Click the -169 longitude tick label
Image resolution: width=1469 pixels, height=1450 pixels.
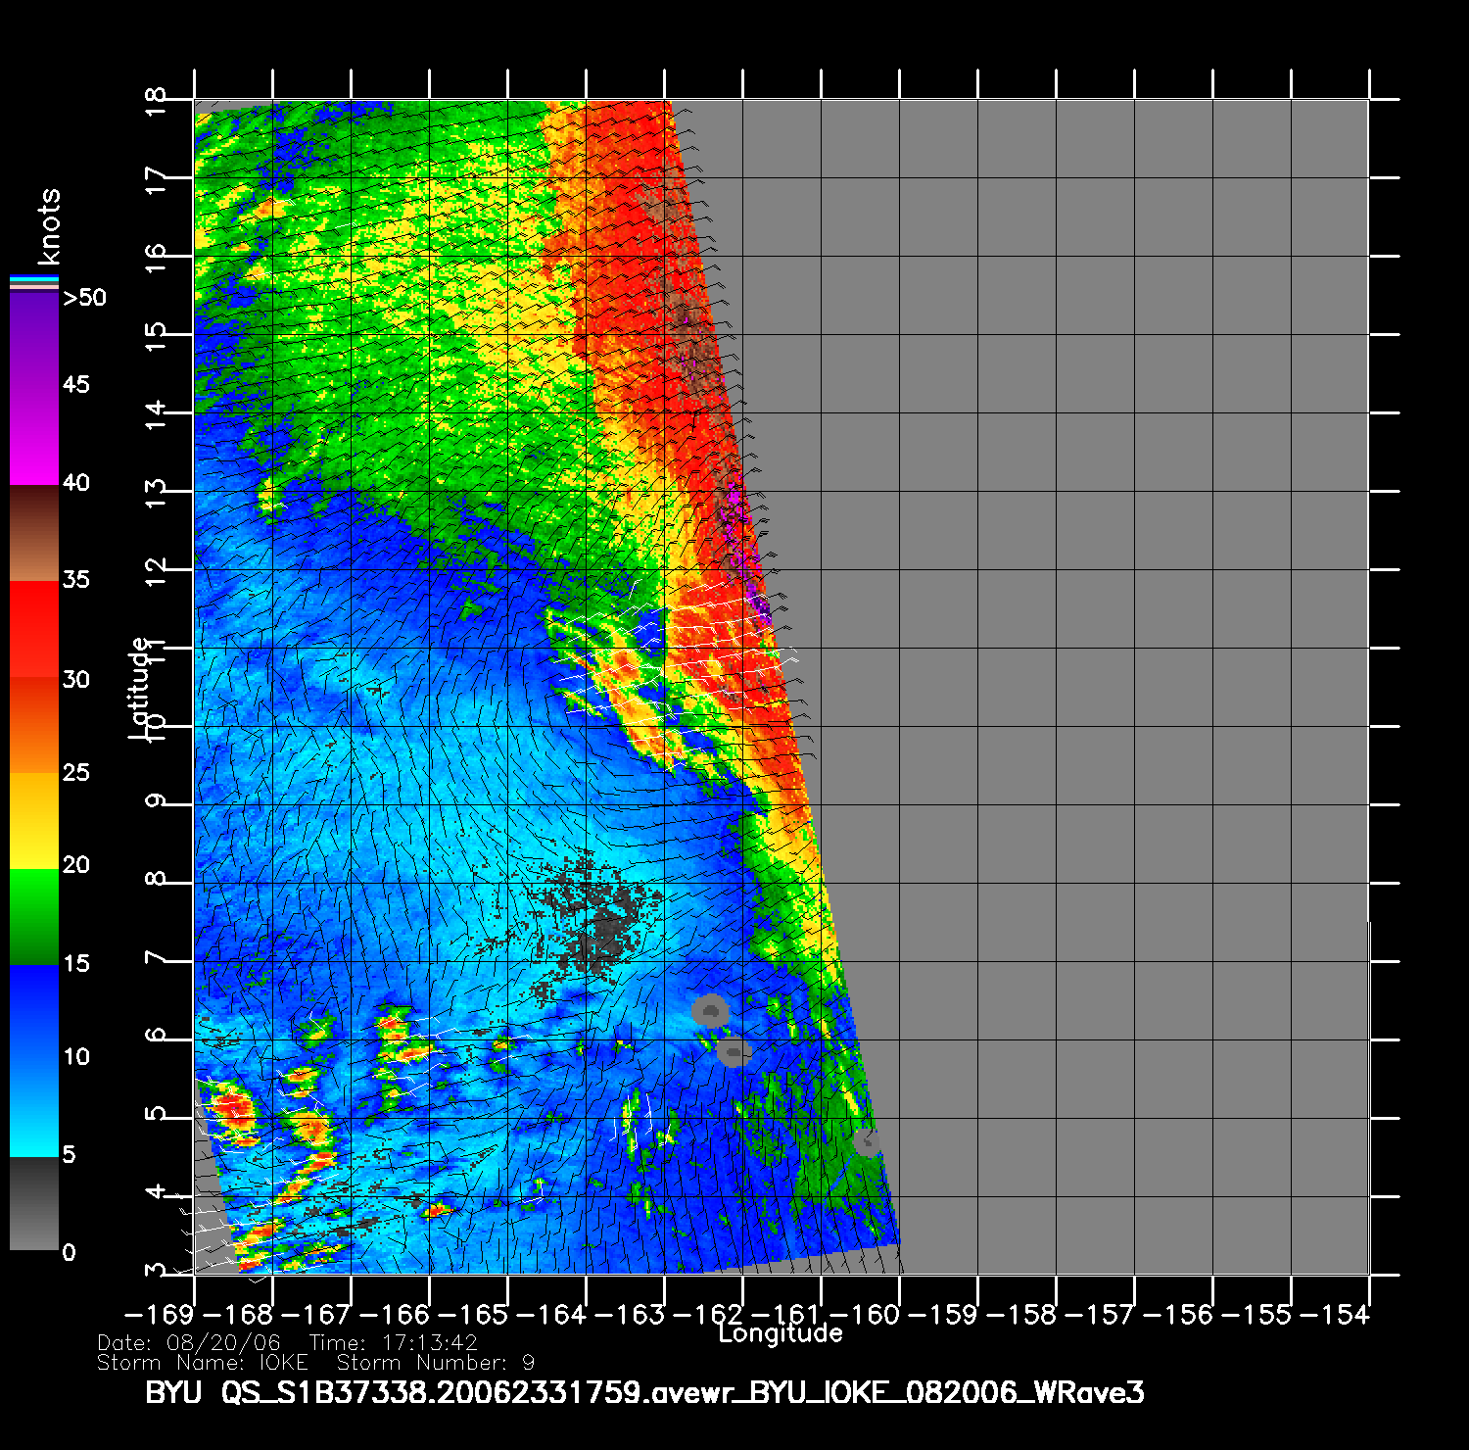[x=161, y=1314]
